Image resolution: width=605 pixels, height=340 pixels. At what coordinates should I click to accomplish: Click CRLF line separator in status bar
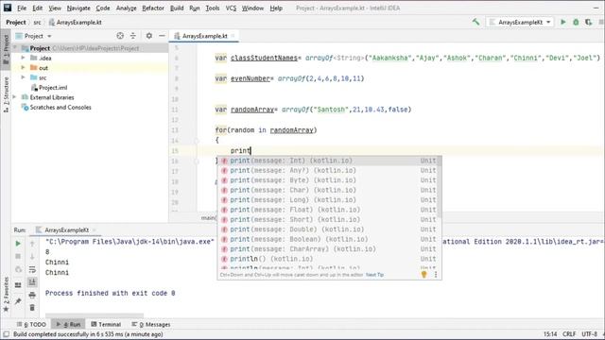tap(569, 334)
